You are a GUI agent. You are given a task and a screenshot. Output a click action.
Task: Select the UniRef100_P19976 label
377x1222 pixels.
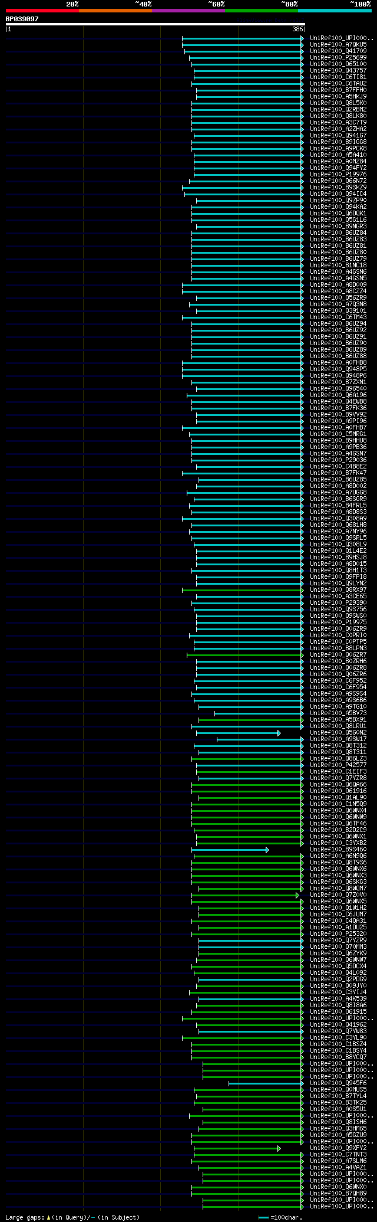coord(338,174)
